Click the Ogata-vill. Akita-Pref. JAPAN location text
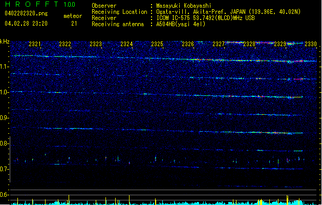This screenshot has width=322, height=205. [x=228, y=12]
